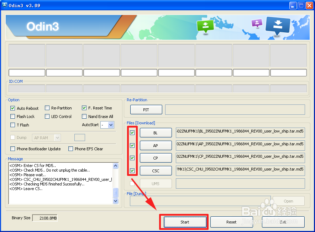Click log line starting "CSC_CHU_I9502CHUFMK1"
Viewport: 315px width, 232px height.
pyautogui.click(x=61, y=179)
